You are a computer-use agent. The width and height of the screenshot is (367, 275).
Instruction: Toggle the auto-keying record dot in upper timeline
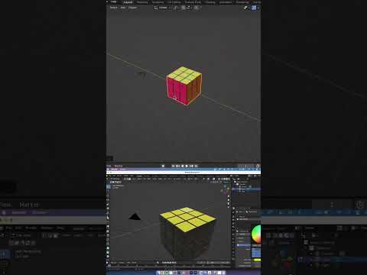[x=163, y=166]
